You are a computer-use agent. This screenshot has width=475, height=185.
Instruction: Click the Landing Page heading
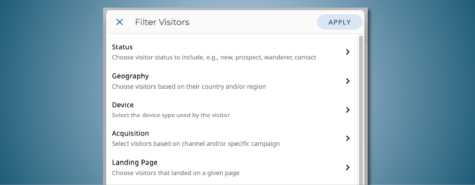[x=135, y=162]
